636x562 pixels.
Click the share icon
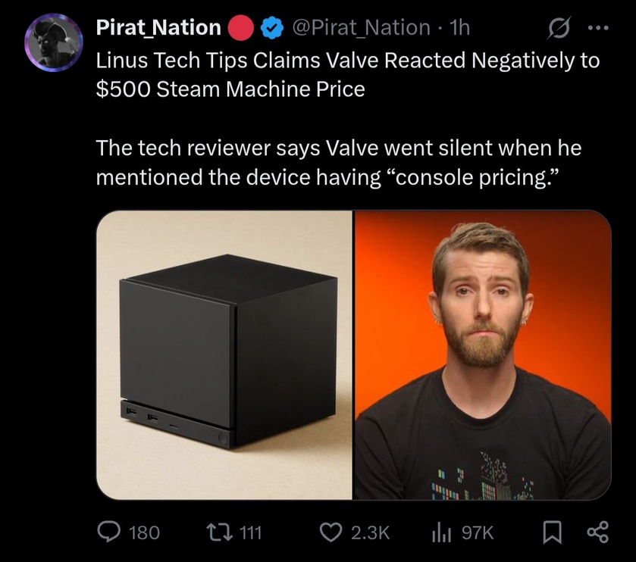598,532
